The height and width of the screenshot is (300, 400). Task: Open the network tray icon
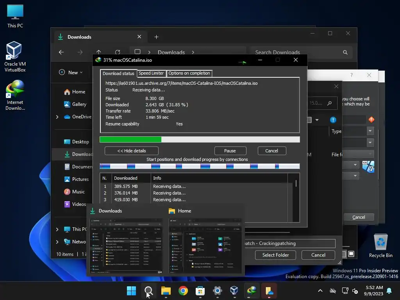[345, 291]
